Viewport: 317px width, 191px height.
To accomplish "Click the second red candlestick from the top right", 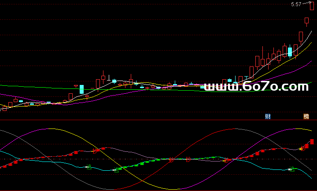I will click(x=306, y=20).
